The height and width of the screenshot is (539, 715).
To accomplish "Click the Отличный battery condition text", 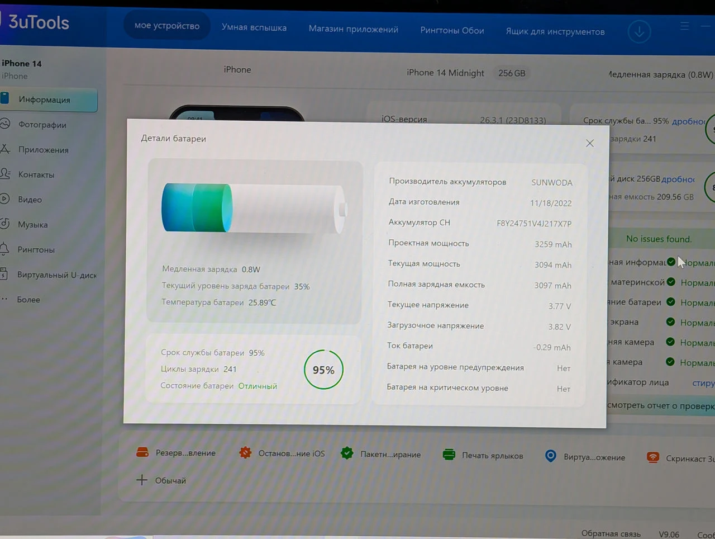I will [258, 386].
